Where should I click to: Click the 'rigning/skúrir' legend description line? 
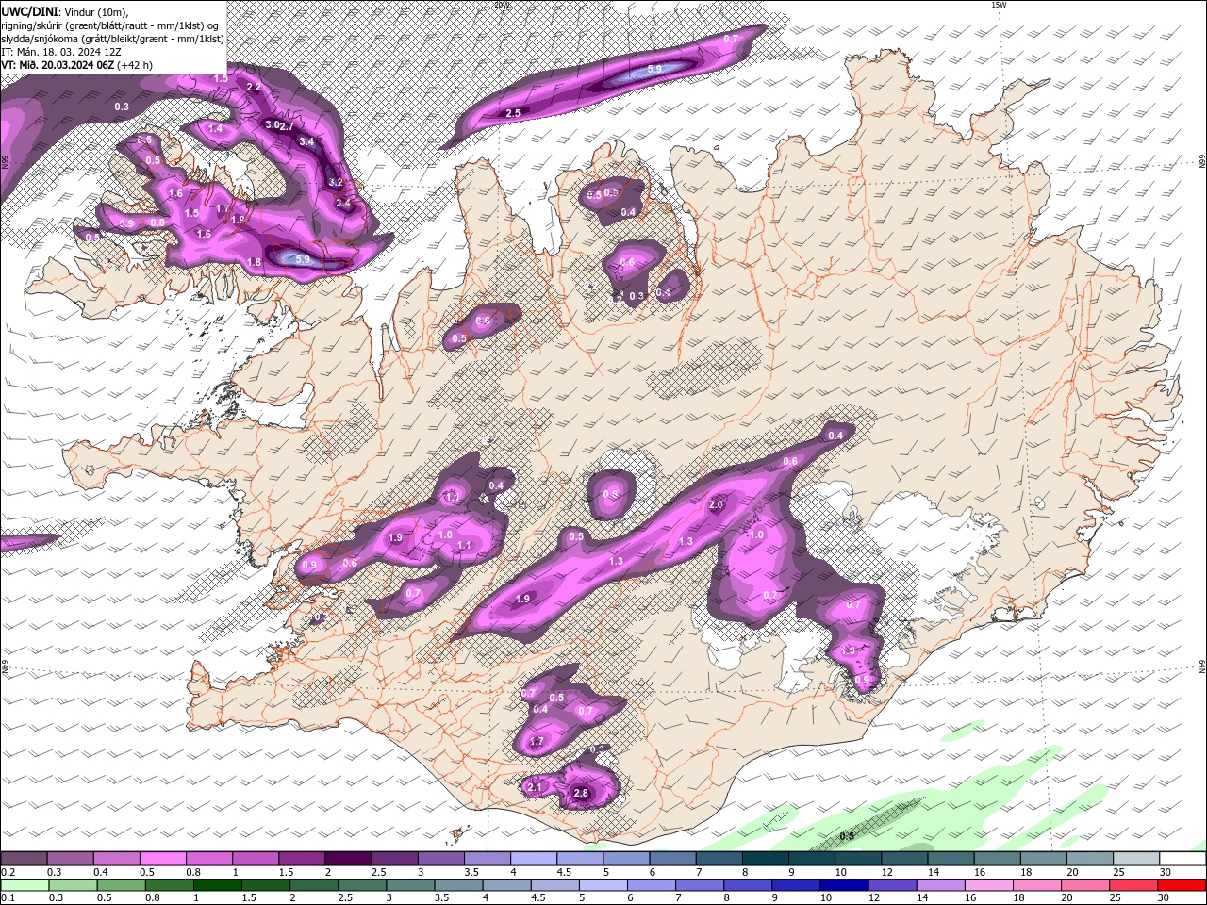109,25
